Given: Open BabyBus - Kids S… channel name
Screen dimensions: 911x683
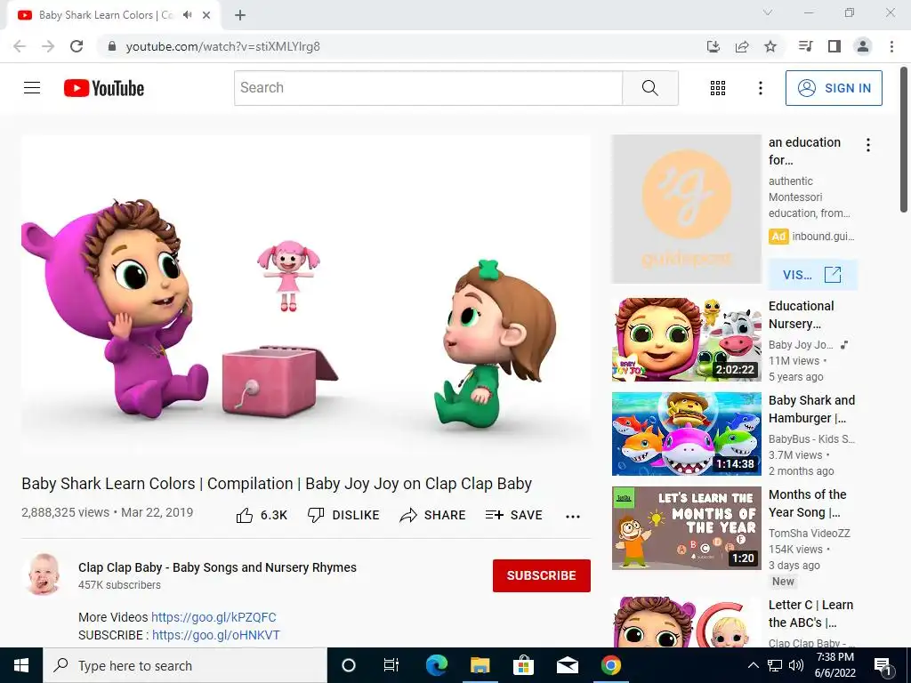Looking at the screenshot, I should 811,439.
